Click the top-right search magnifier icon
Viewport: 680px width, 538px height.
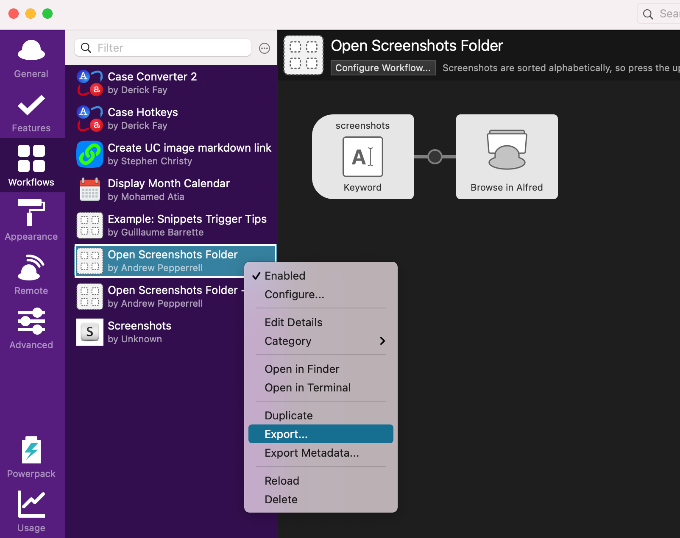648,14
